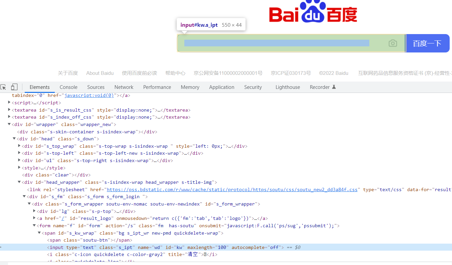
Task: Open the 京公网安备11000002000001号 link
Action: [228, 73]
